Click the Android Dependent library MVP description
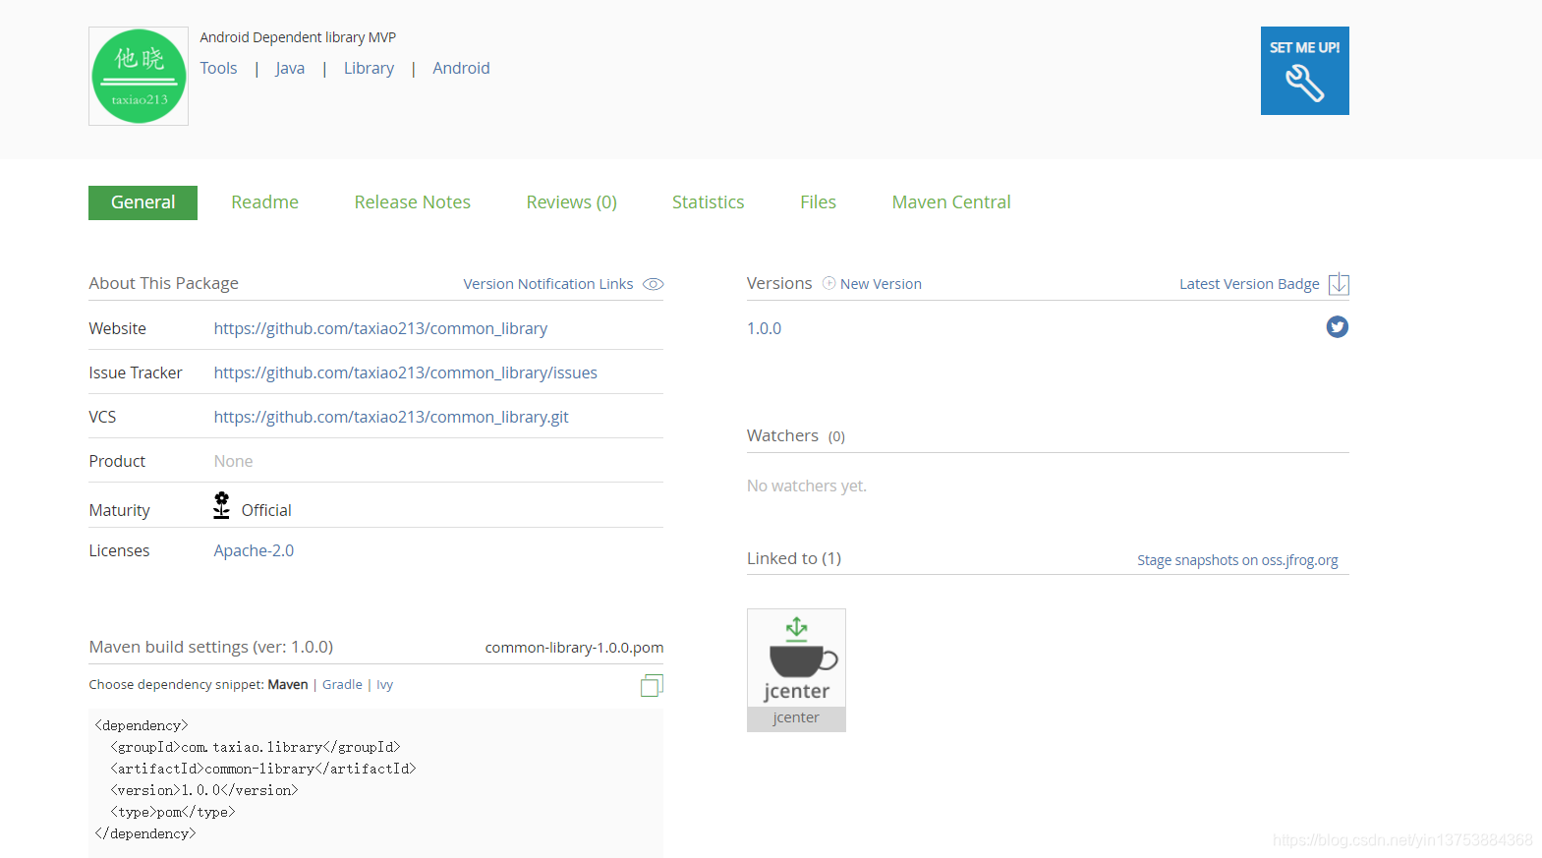 pos(298,37)
